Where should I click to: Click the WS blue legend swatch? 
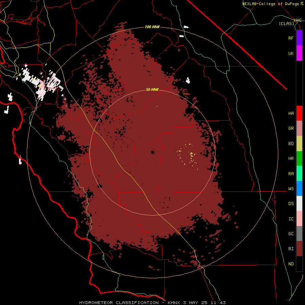click(x=299, y=188)
